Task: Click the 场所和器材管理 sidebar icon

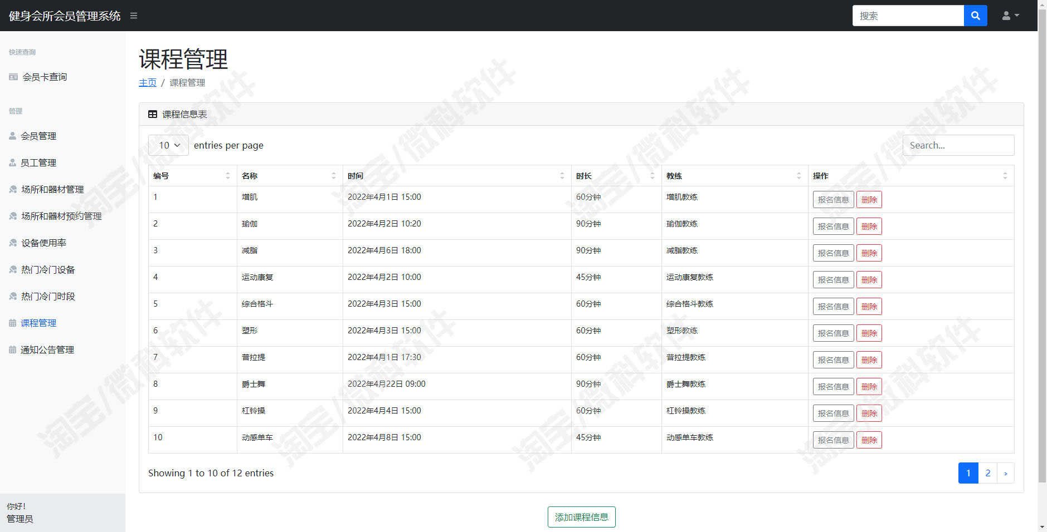Action: tap(13, 189)
